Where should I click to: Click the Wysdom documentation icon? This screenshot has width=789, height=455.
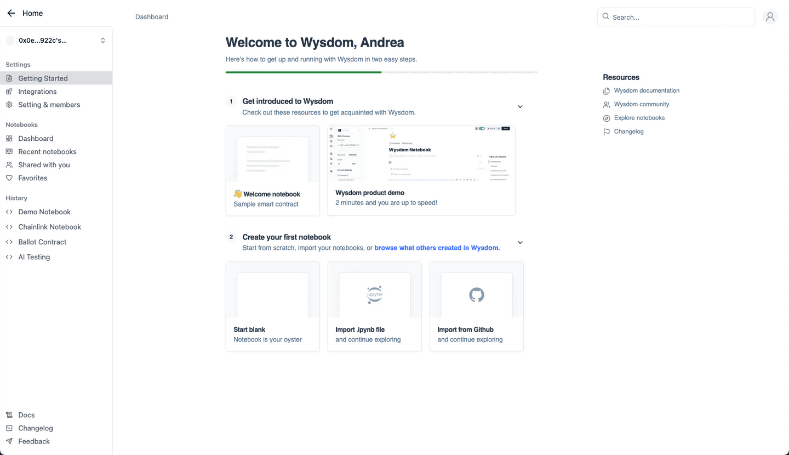(x=607, y=91)
